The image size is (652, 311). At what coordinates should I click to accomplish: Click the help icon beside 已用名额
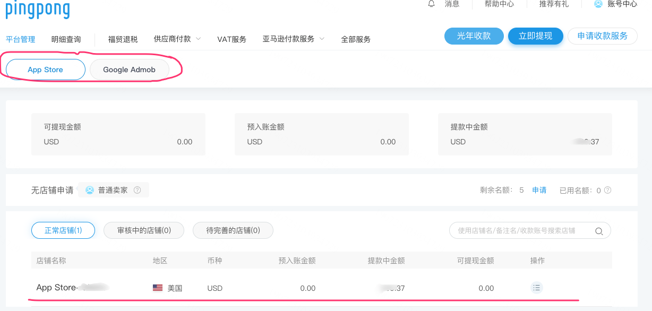click(x=607, y=190)
